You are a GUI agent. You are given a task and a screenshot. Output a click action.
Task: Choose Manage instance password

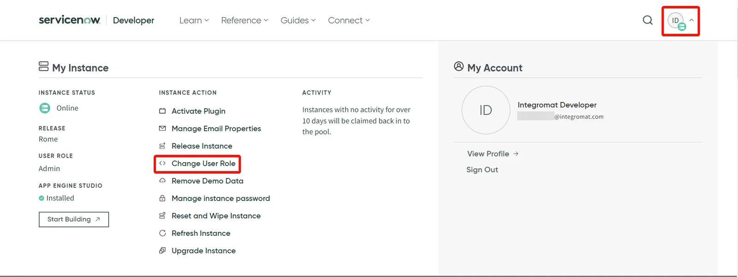coord(221,199)
